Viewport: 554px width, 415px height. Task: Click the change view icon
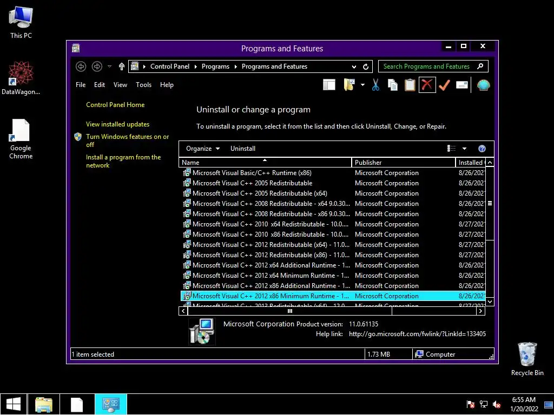(x=451, y=149)
